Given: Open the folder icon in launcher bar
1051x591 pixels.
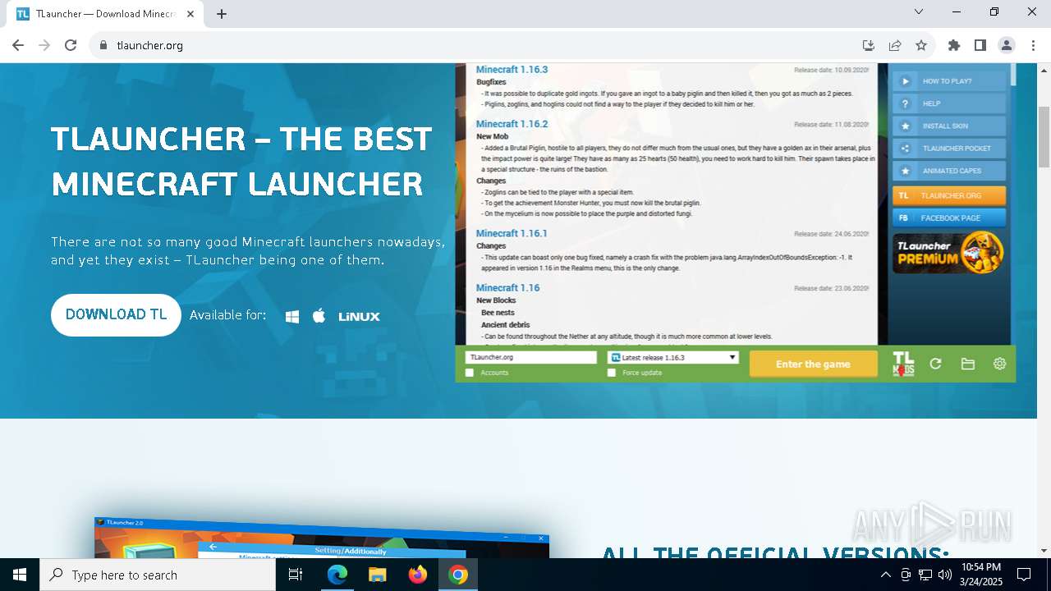Looking at the screenshot, I should point(968,364).
